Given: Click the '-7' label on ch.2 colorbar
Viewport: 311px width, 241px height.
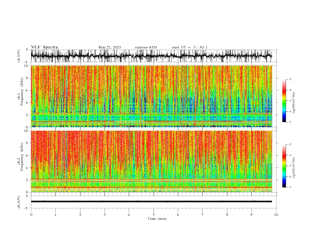Looking at the screenshot, I should [290, 187].
